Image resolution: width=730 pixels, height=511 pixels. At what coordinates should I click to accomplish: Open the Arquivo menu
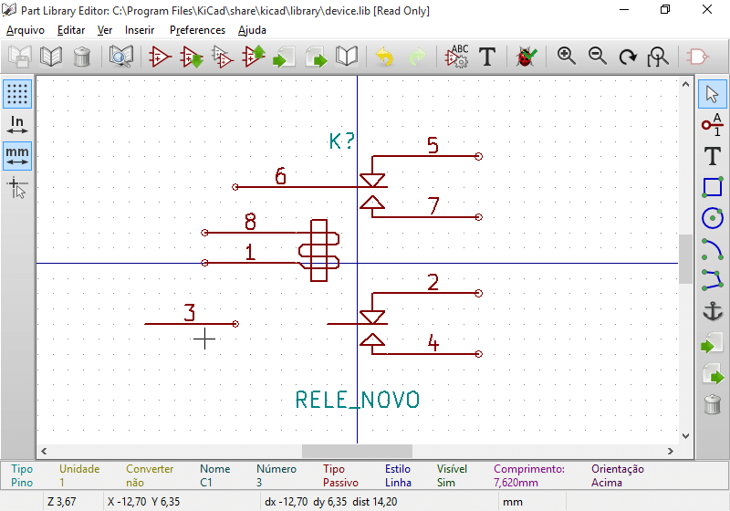(x=26, y=30)
